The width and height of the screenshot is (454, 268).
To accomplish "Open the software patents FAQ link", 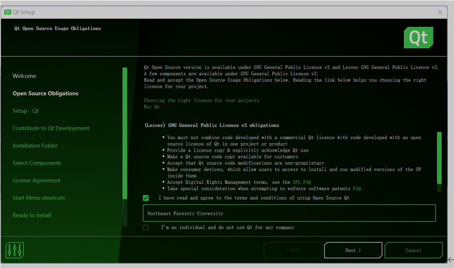I will coord(357,188).
